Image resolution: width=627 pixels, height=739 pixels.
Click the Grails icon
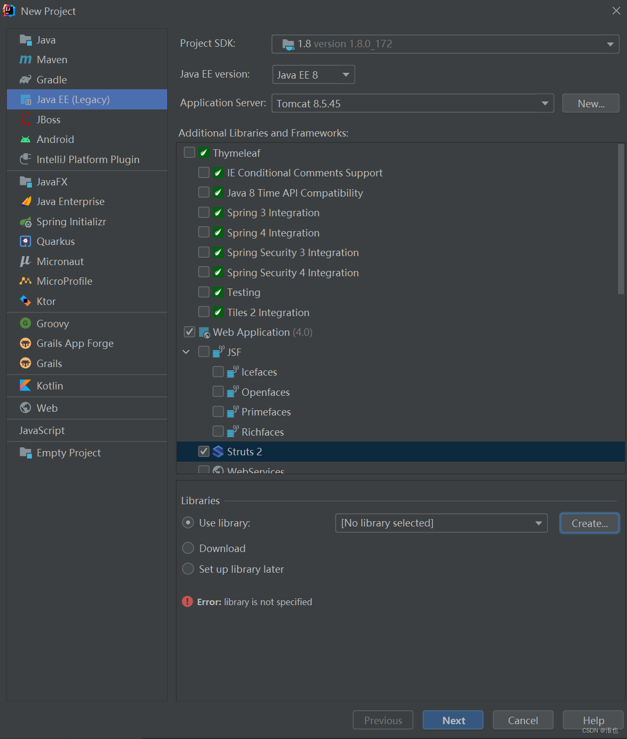point(25,363)
